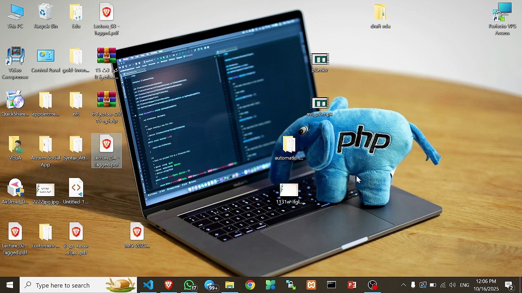The image size is (522, 293).
Task: Open the notification Action Center
Action: click(x=509, y=285)
